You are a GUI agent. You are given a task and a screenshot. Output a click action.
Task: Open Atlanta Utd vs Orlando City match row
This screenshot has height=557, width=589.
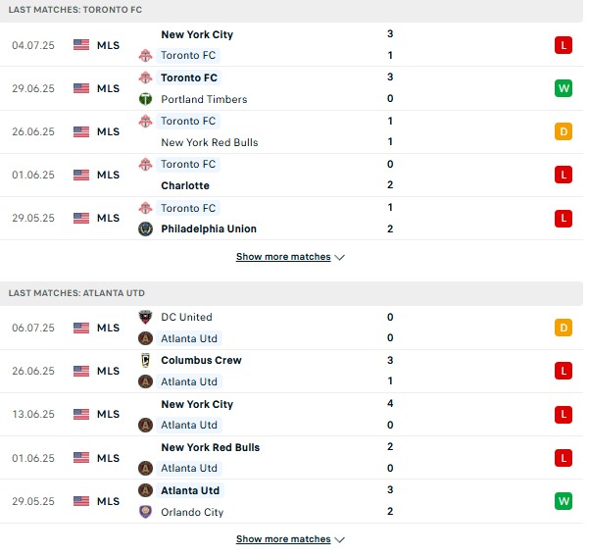294,501
